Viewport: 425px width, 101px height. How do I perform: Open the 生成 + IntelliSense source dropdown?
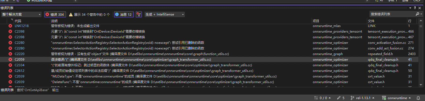coord(165,14)
